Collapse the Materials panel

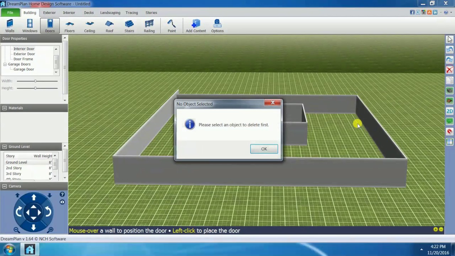tap(5, 108)
